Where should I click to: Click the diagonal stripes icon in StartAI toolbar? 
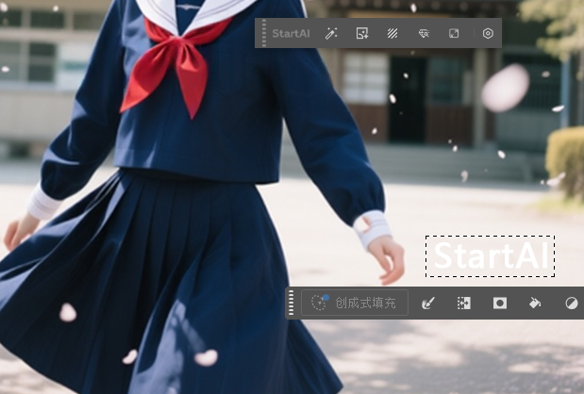pos(392,33)
